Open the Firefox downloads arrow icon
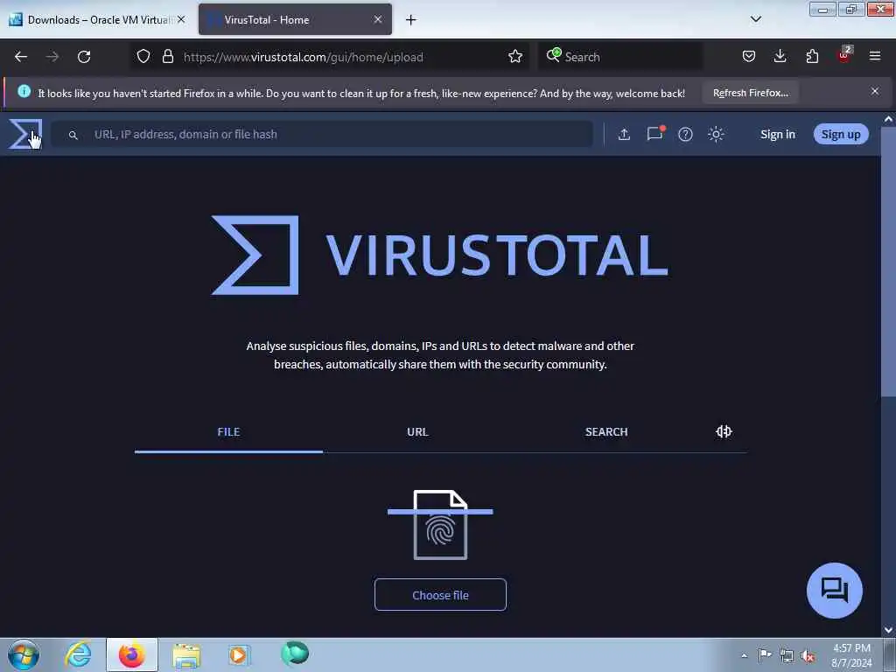Viewport: 896px width, 672px height. (780, 57)
